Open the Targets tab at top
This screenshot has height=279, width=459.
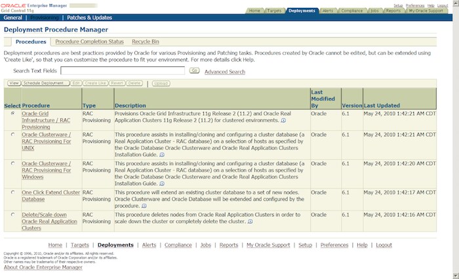[x=274, y=10]
